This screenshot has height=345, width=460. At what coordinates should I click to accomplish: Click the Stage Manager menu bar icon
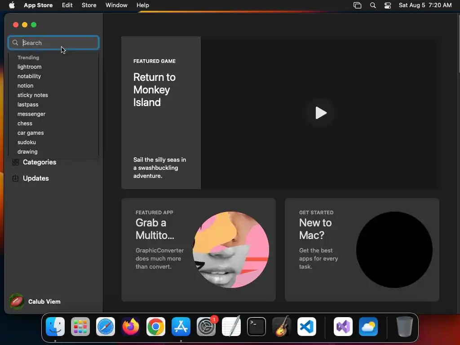357,5
